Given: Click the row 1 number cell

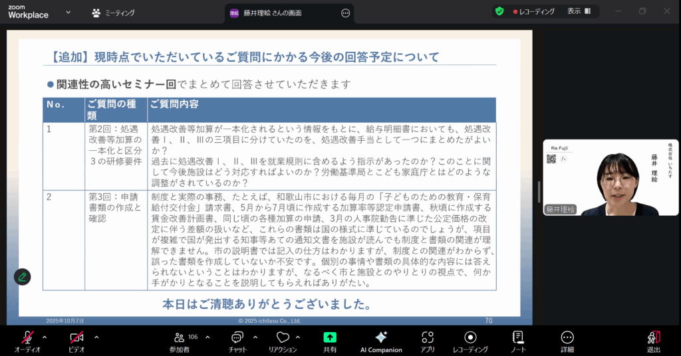Looking at the screenshot, I should click(64, 156).
